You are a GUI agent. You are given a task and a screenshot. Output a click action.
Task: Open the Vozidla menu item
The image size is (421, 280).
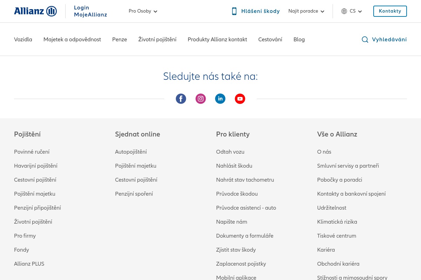pos(23,40)
